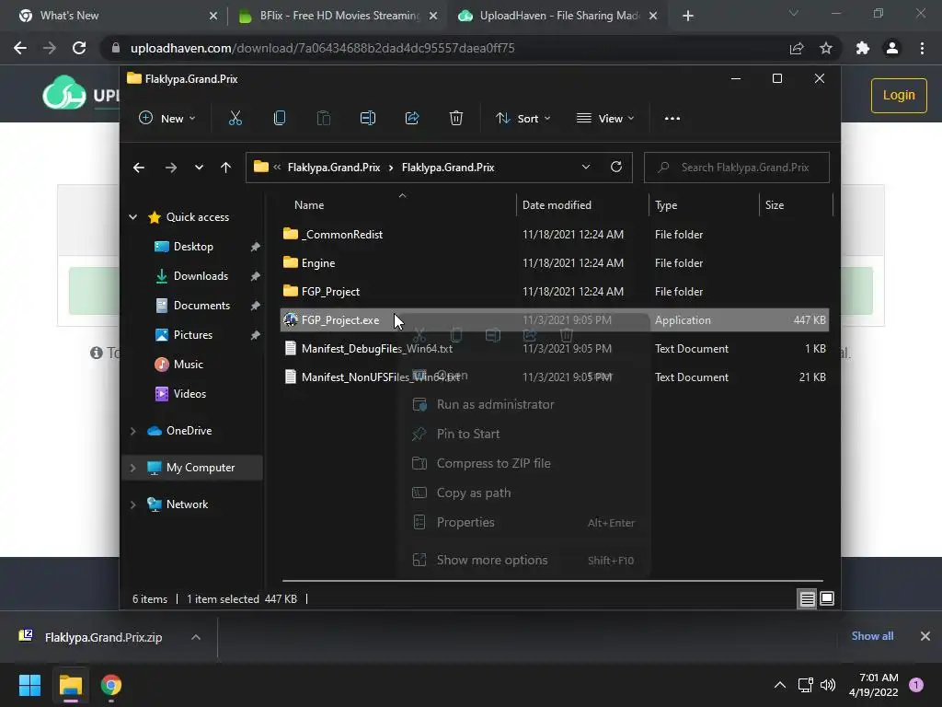
Task: Switch to the BFlix tab
Action: point(338,16)
